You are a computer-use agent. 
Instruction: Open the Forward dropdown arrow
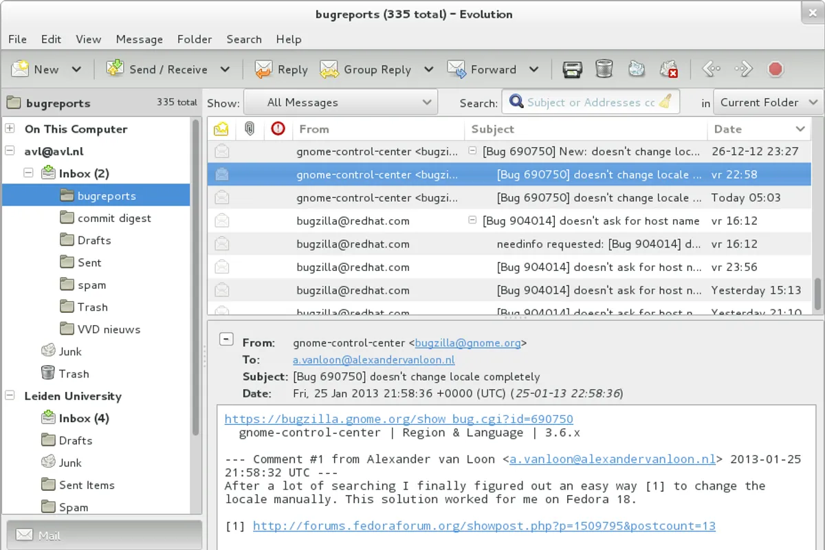533,69
